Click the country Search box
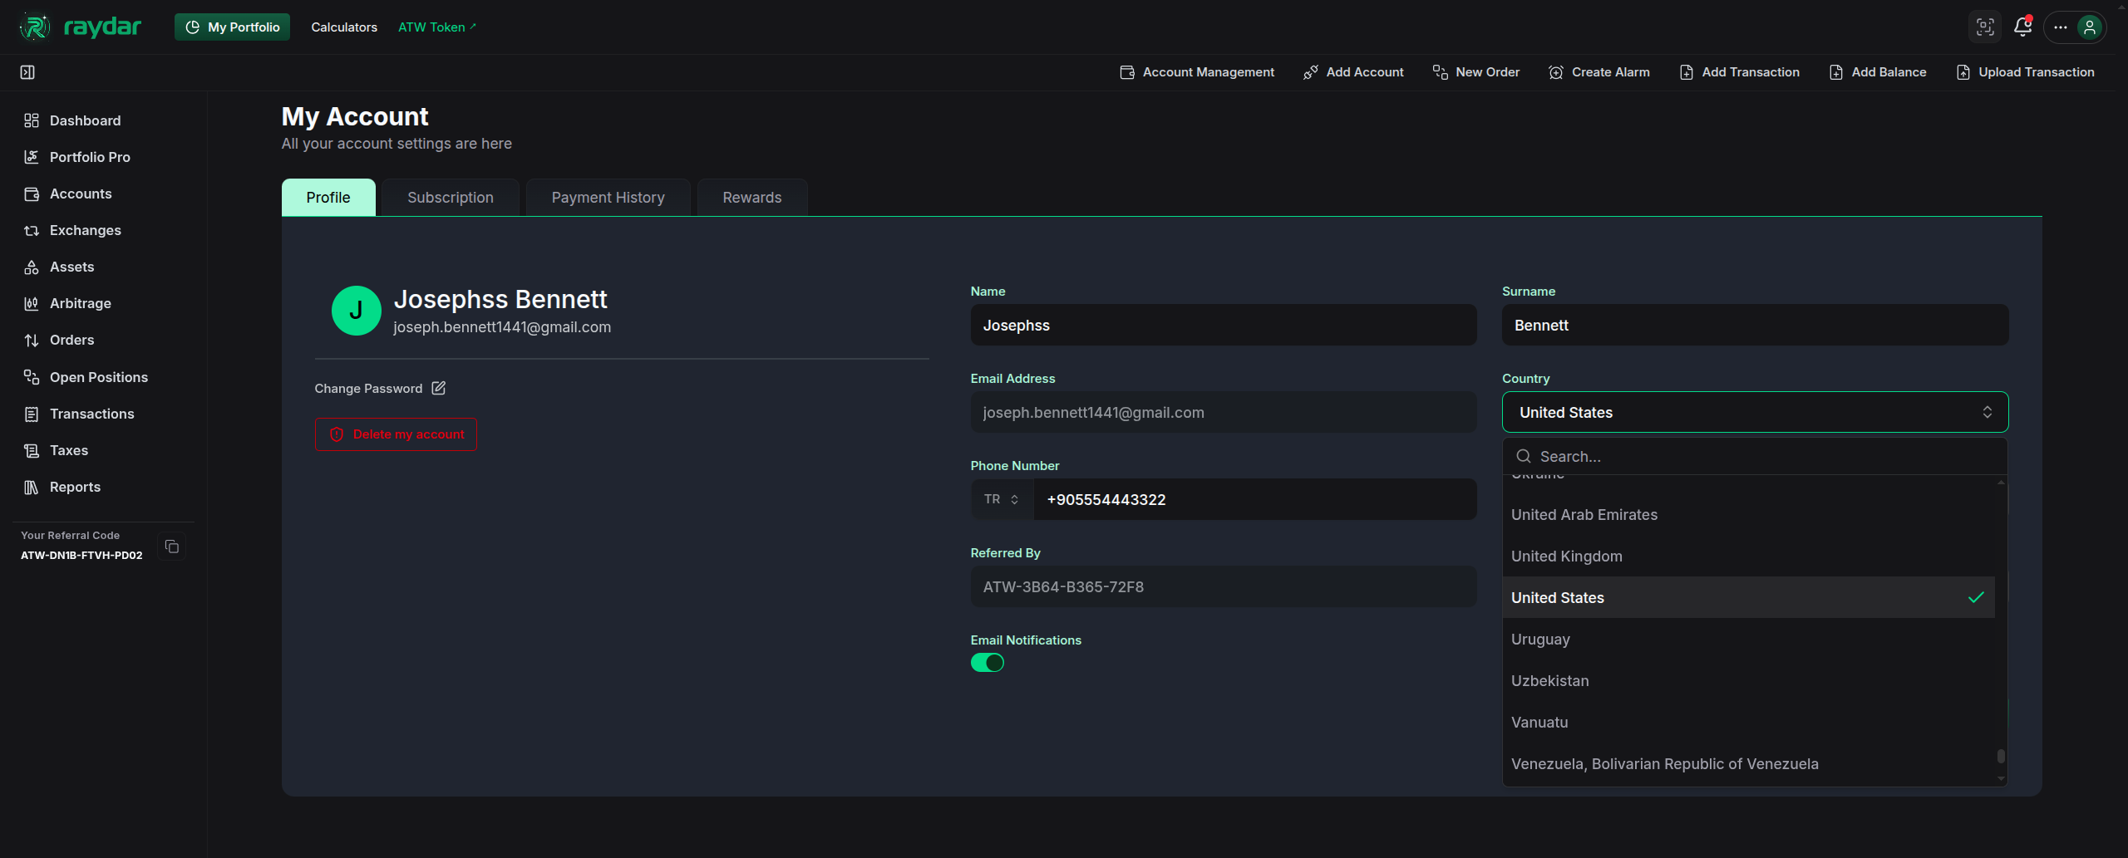Image resolution: width=2128 pixels, height=858 pixels. [1755, 456]
